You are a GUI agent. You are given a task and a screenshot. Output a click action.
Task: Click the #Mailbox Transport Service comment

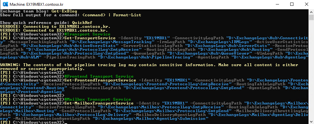pos(98,99)
